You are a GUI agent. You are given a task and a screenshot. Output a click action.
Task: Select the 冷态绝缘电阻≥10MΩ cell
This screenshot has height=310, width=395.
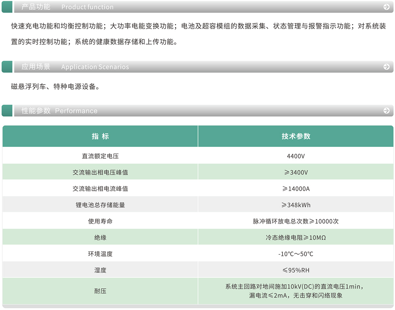(x=296, y=238)
